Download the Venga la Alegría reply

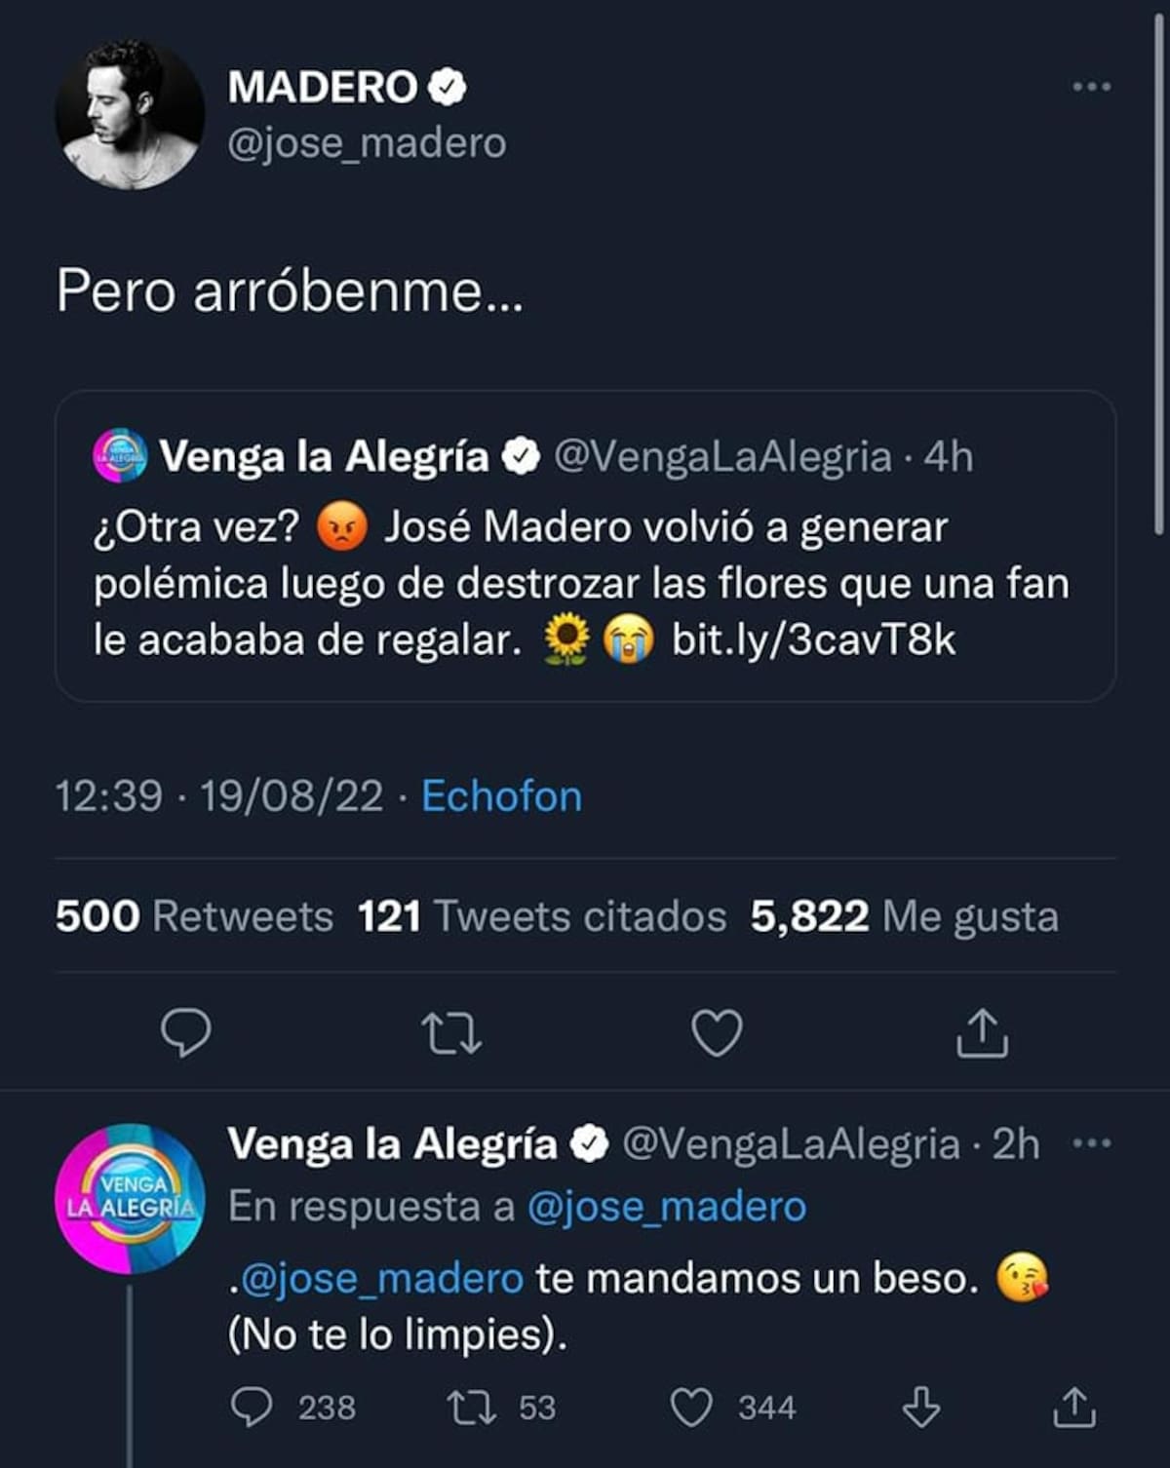pyautogui.click(x=920, y=1407)
